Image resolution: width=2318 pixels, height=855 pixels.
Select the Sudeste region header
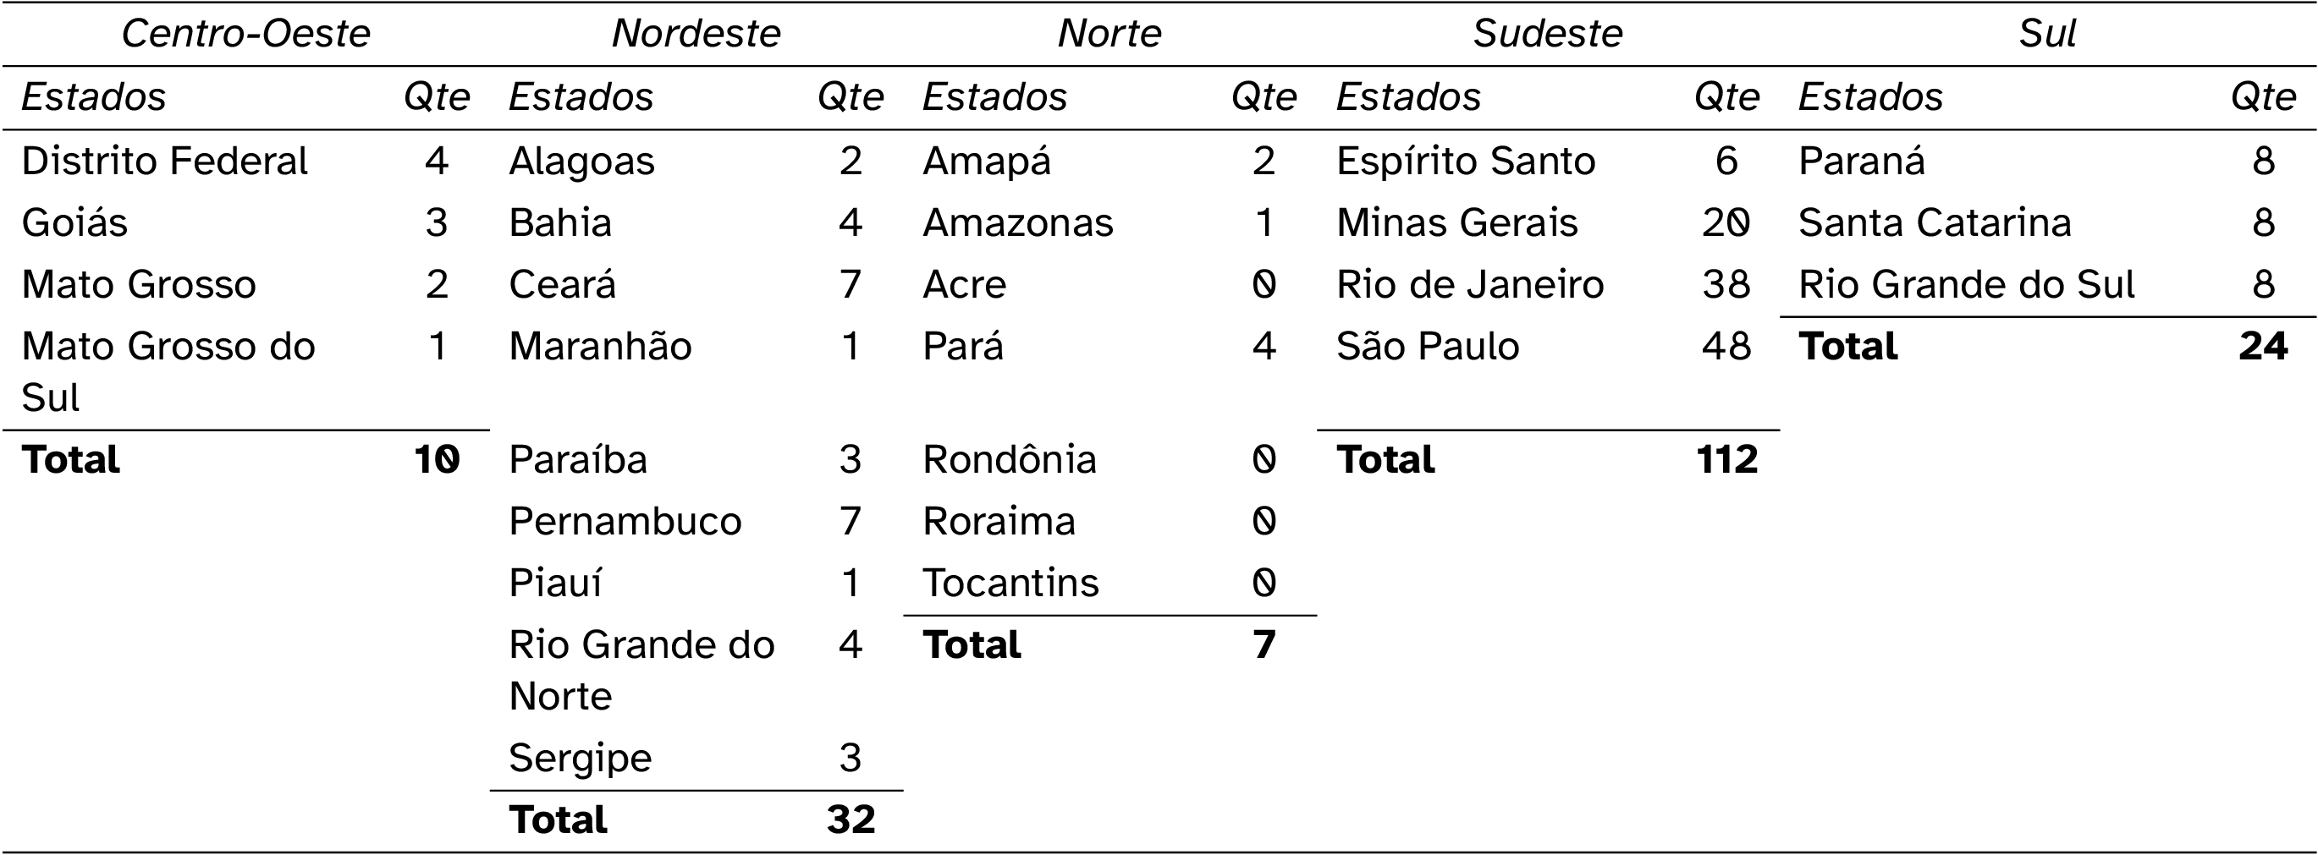click(1548, 34)
